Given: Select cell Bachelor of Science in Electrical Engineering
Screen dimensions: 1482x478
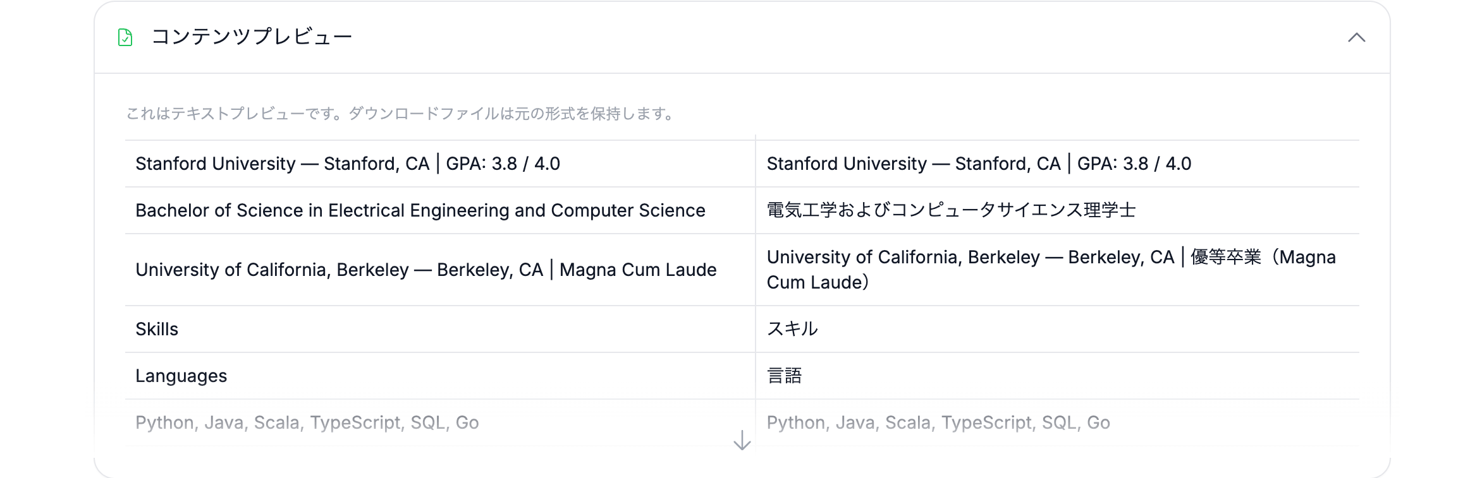Looking at the screenshot, I should (440, 210).
